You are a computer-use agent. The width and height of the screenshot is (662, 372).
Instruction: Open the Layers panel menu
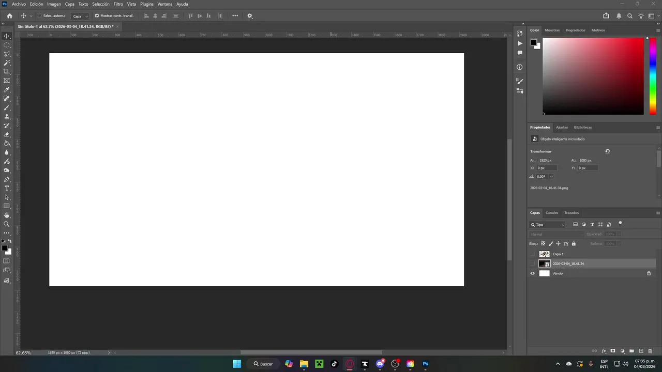pyautogui.click(x=658, y=213)
